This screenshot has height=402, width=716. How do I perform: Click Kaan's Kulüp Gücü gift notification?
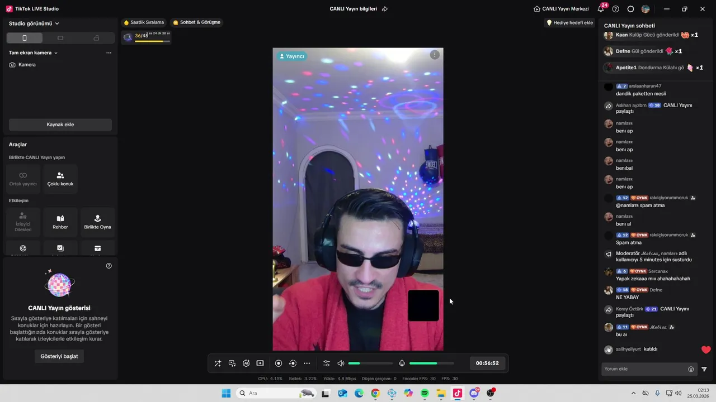pos(652,35)
